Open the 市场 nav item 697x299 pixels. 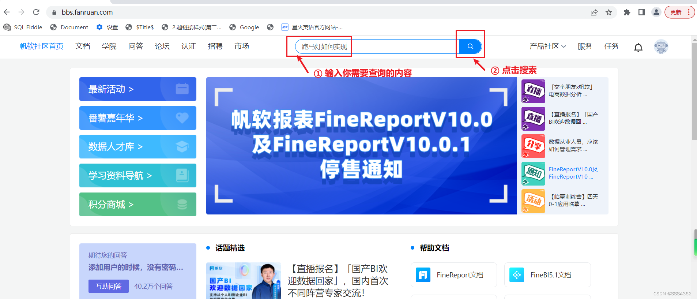(x=242, y=46)
